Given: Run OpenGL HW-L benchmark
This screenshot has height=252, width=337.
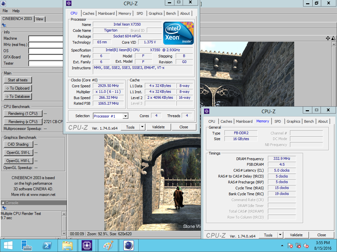Looking at the screenshot, I should point(18,160).
